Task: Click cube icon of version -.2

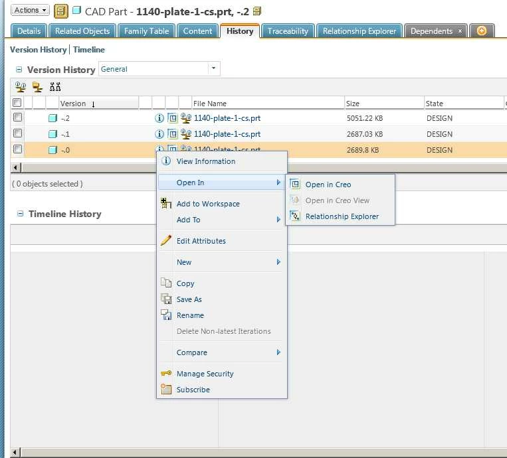Action: (x=52, y=118)
